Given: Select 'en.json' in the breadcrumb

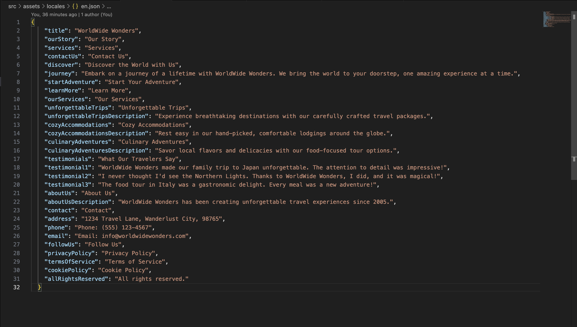Looking at the screenshot, I should [90, 6].
